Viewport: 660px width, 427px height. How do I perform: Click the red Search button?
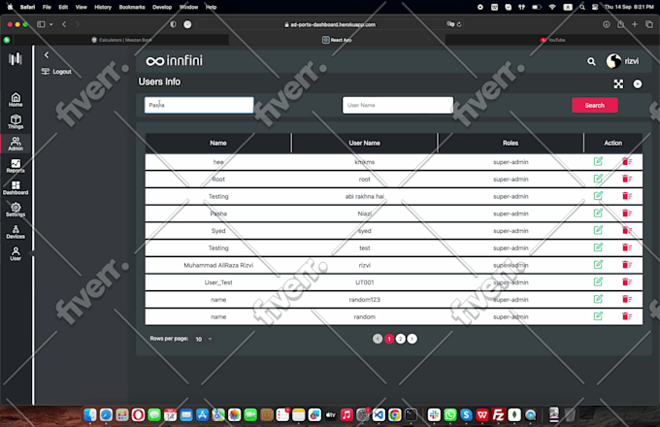595,105
